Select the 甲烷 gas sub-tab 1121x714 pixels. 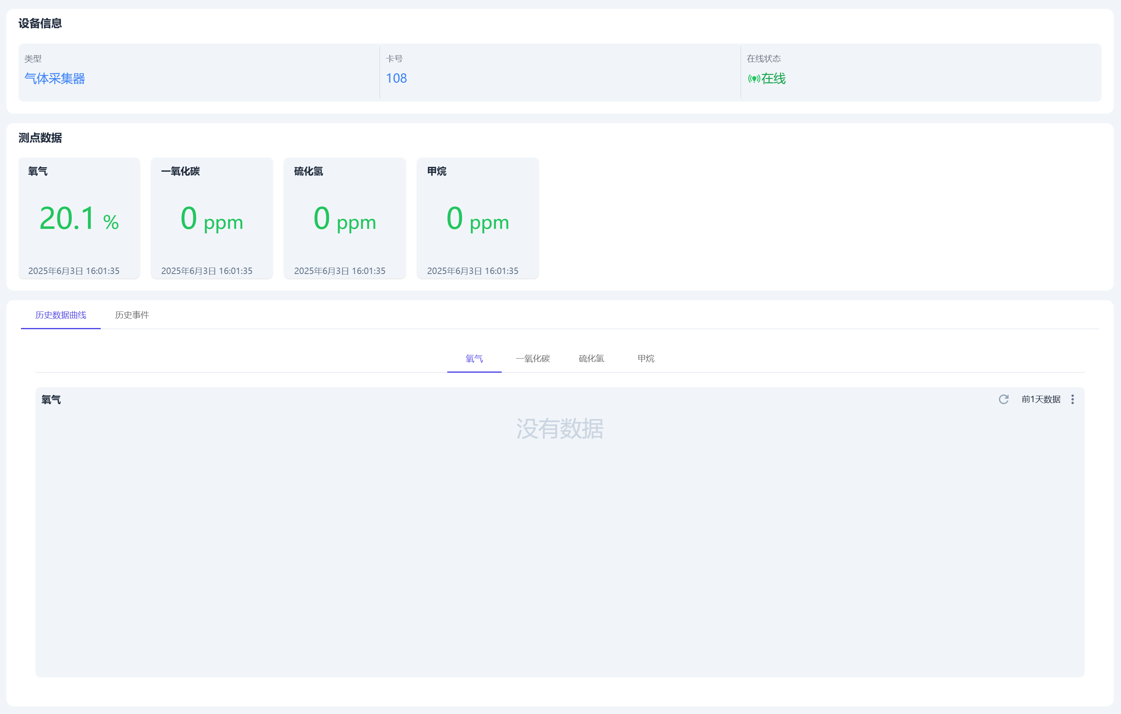[x=646, y=358]
